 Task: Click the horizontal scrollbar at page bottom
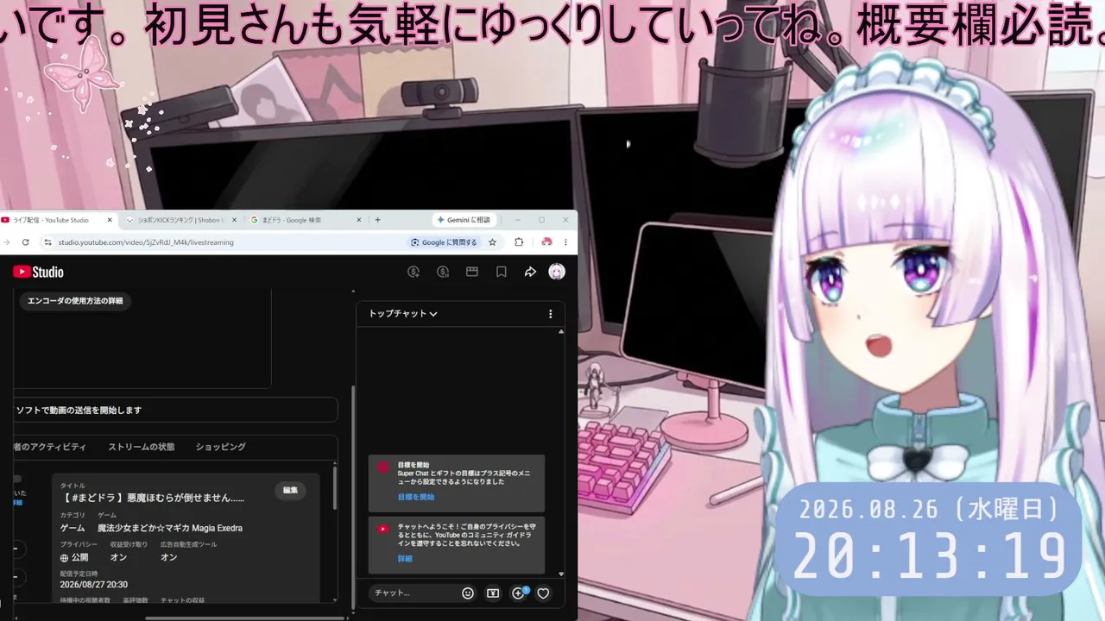pyautogui.click(x=245, y=618)
